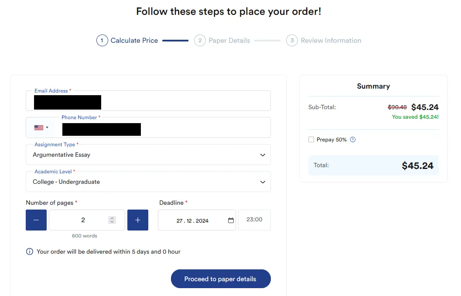Click the plus button to add pages

(137, 220)
